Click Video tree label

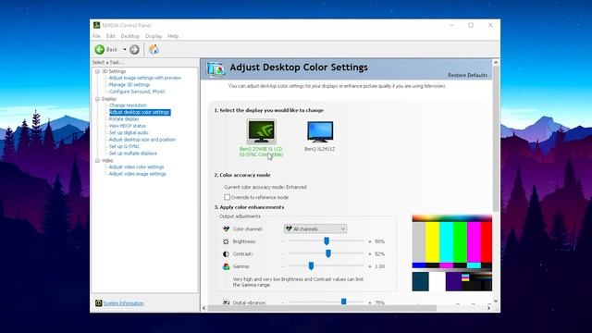pyautogui.click(x=107, y=160)
